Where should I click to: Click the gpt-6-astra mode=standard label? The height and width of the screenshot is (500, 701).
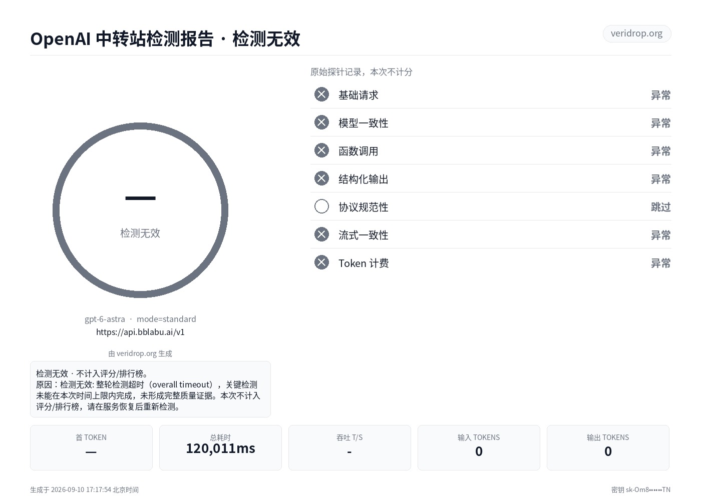(x=140, y=319)
